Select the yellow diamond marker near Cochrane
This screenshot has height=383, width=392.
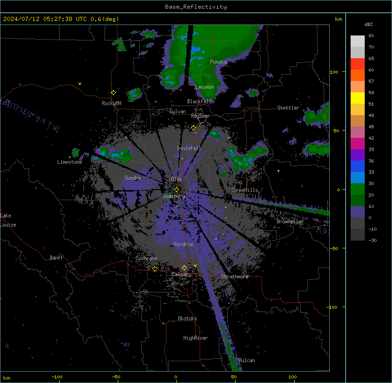click(x=155, y=268)
